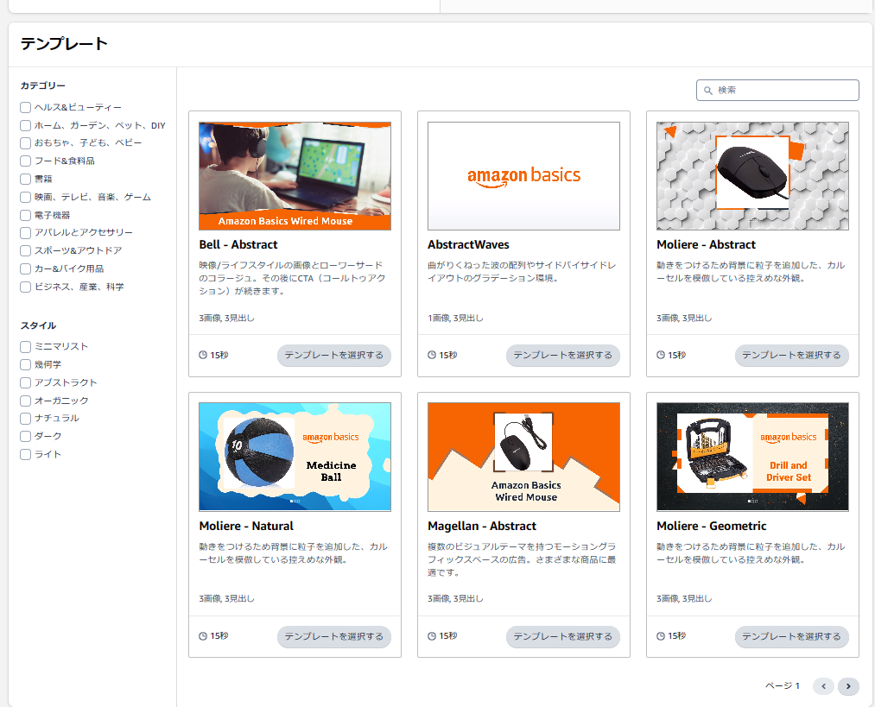Select the Bell - Abstract template button
Screen dimensions: 875x707
pyautogui.click(x=333, y=355)
